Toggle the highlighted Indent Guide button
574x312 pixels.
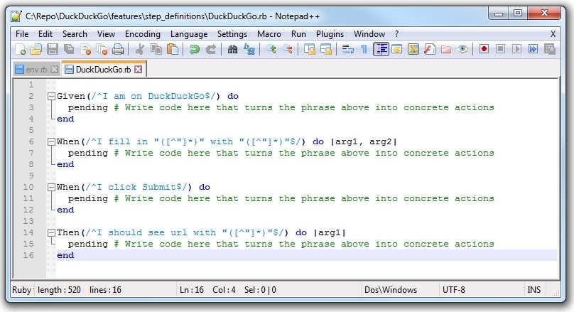[381, 49]
